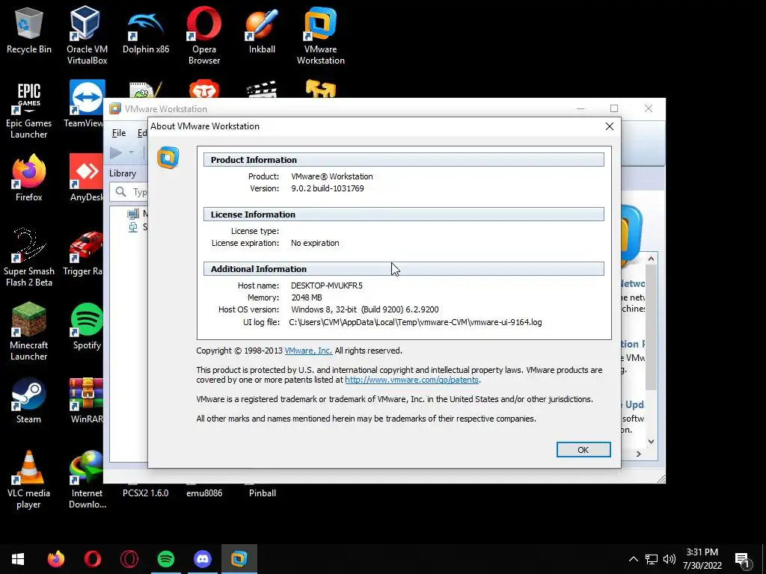Image resolution: width=766 pixels, height=574 pixels.
Task: Minimize the VMware Workstation main window
Action: [580, 108]
